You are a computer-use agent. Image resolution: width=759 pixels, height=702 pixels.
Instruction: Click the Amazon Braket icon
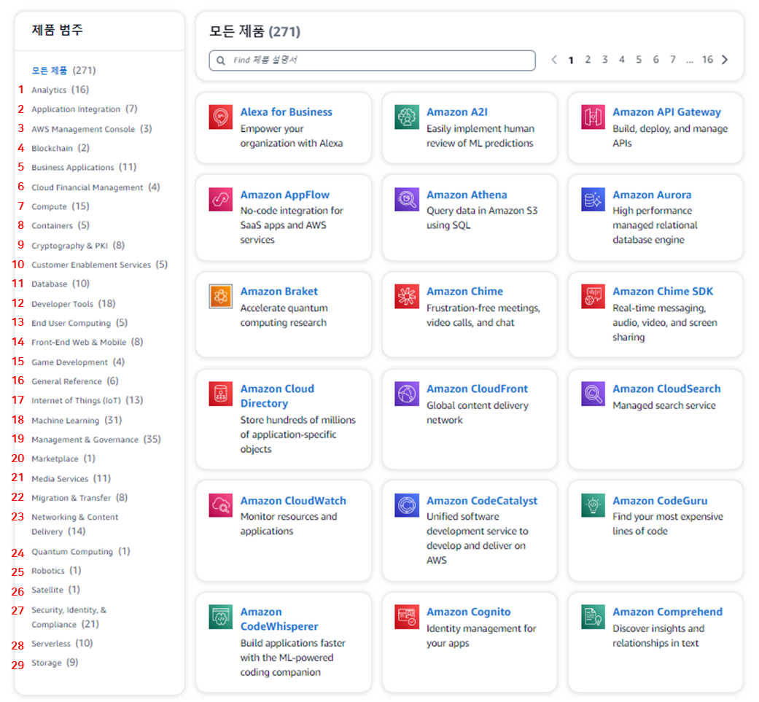221,296
